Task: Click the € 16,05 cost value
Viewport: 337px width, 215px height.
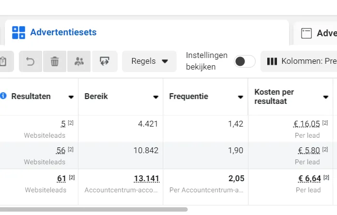Action: click(x=306, y=124)
